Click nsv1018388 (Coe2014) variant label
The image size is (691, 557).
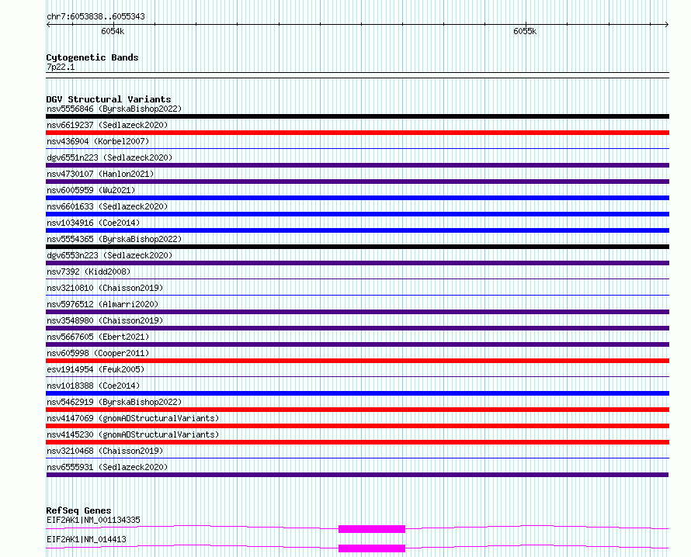coord(93,386)
